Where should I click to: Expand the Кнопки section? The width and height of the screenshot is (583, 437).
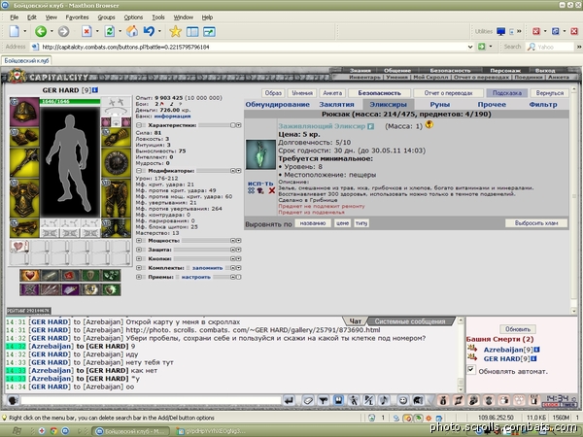tap(139, 258)
